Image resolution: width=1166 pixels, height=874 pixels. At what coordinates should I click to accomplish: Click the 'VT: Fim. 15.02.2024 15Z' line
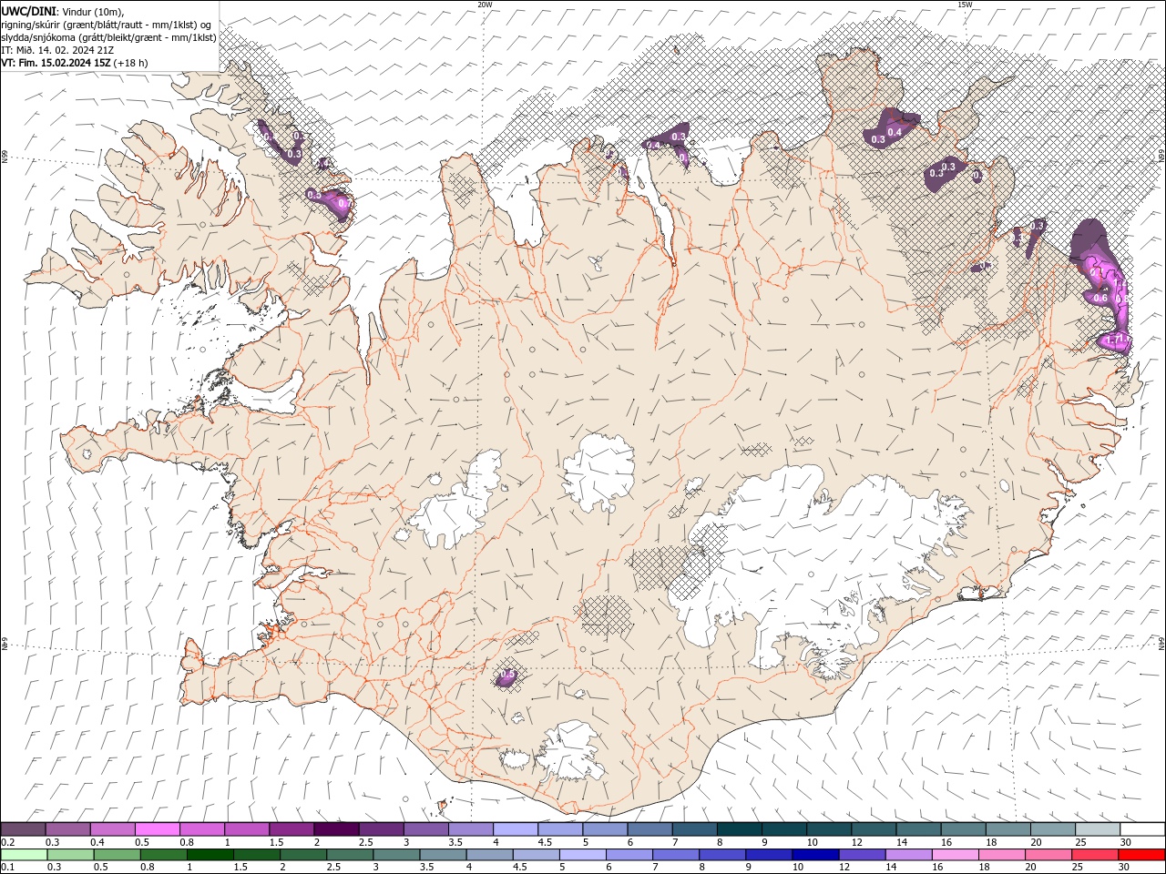coord(56,63)
